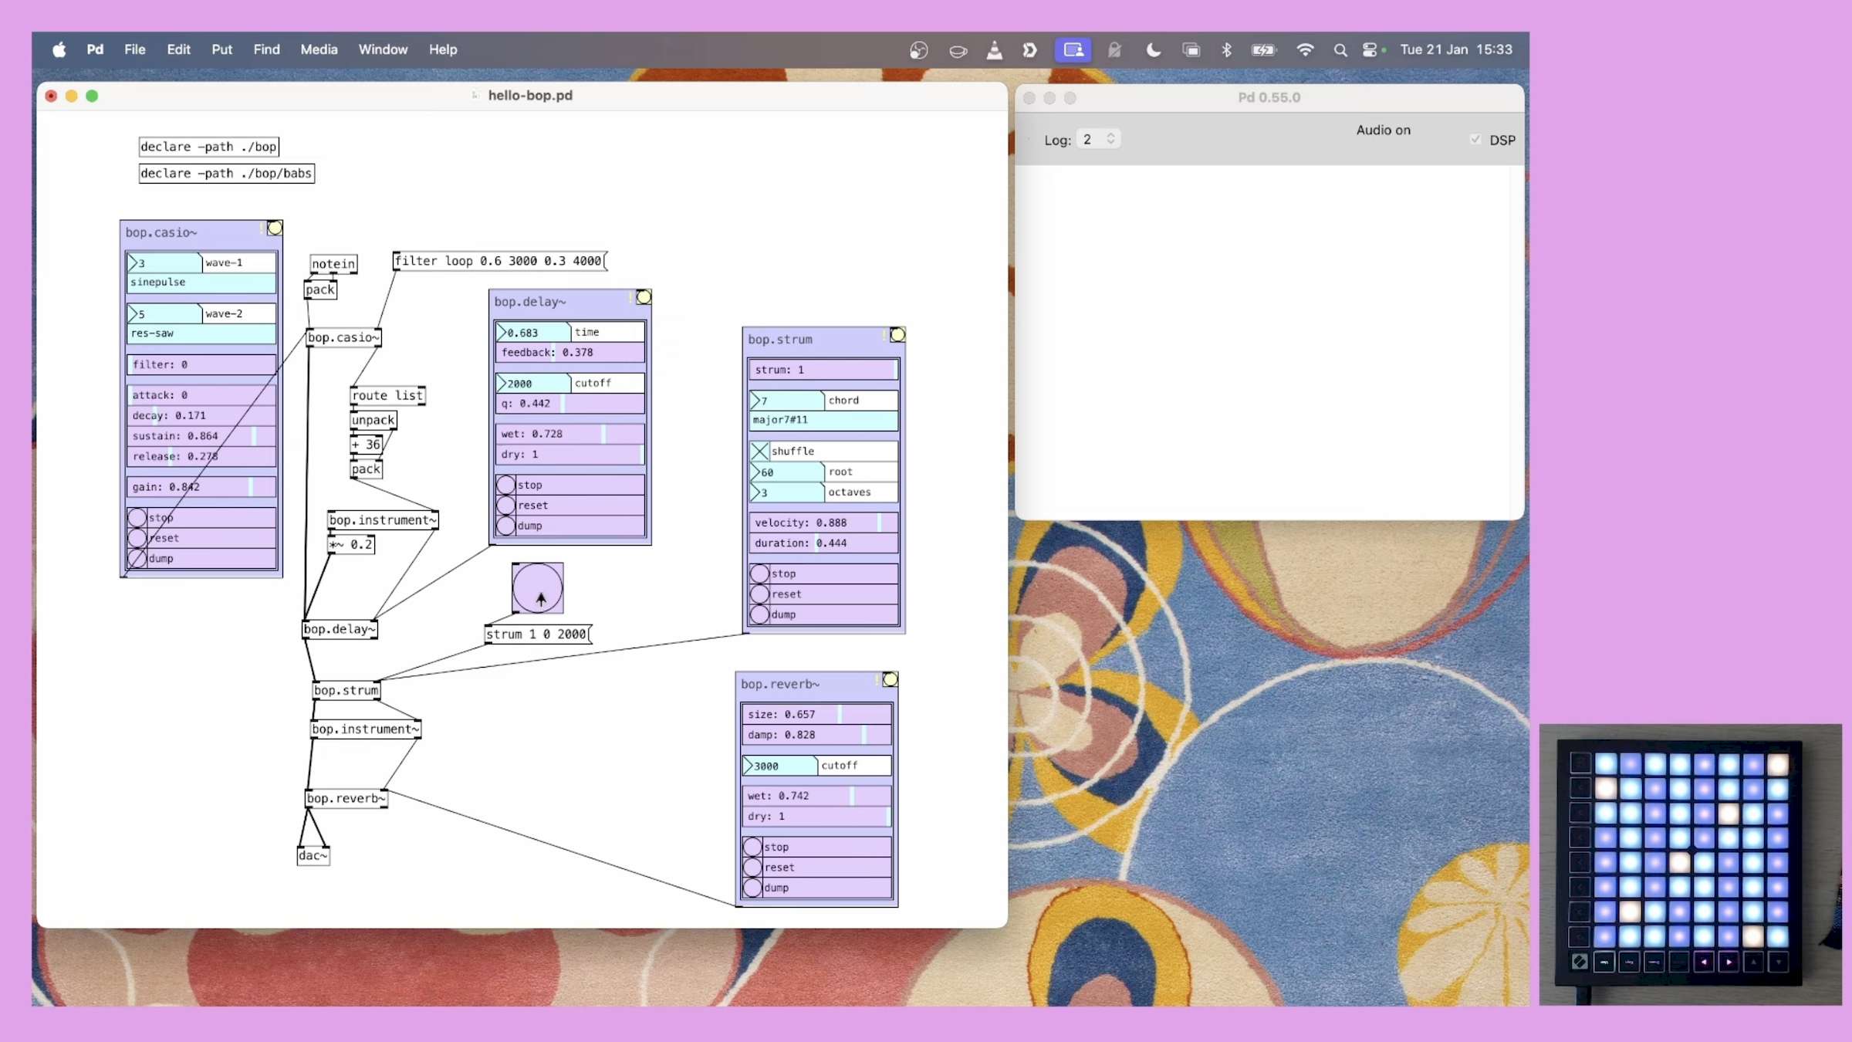1852x1042 pixels.
Task: Open the Window menu
Action: pos(383,49)
